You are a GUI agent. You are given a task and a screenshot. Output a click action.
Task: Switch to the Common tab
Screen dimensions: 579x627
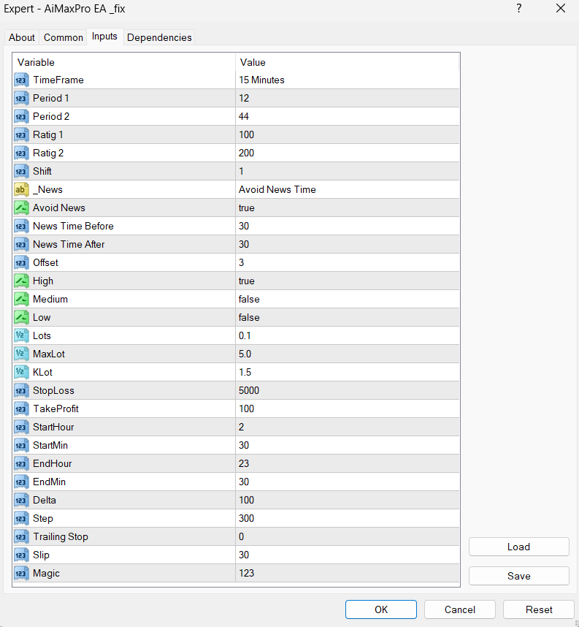pos(64,37)
